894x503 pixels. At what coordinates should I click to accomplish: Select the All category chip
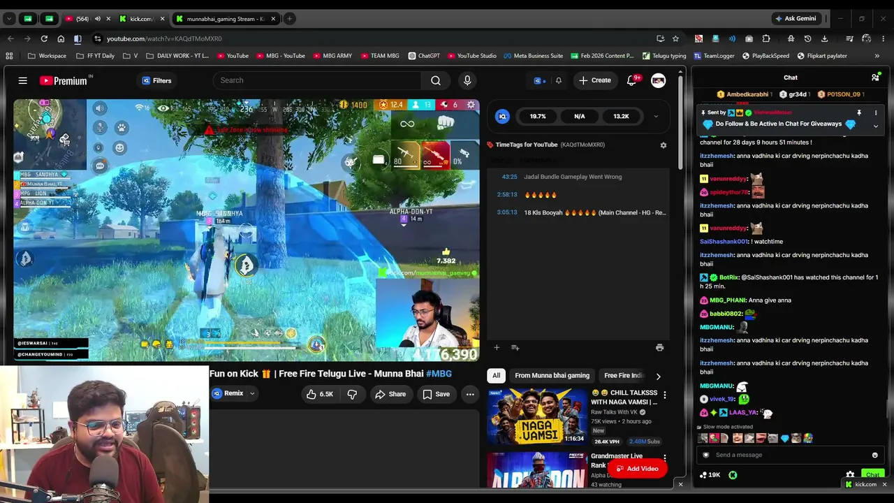(x=496, y=376)
